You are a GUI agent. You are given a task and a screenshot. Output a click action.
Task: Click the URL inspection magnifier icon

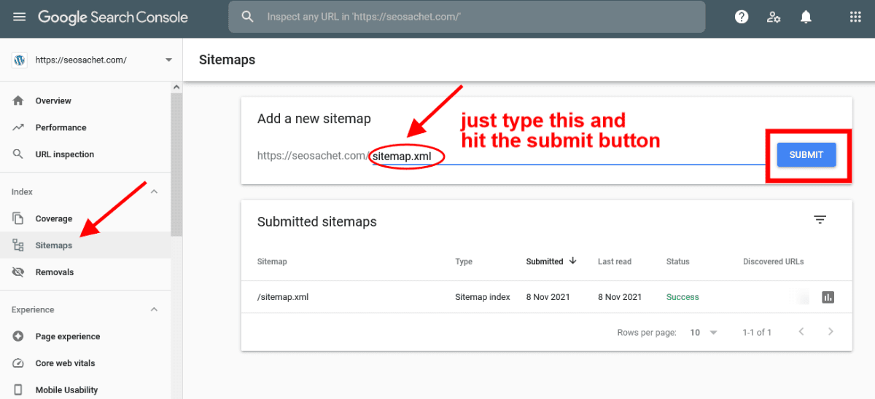click(18, 154)
